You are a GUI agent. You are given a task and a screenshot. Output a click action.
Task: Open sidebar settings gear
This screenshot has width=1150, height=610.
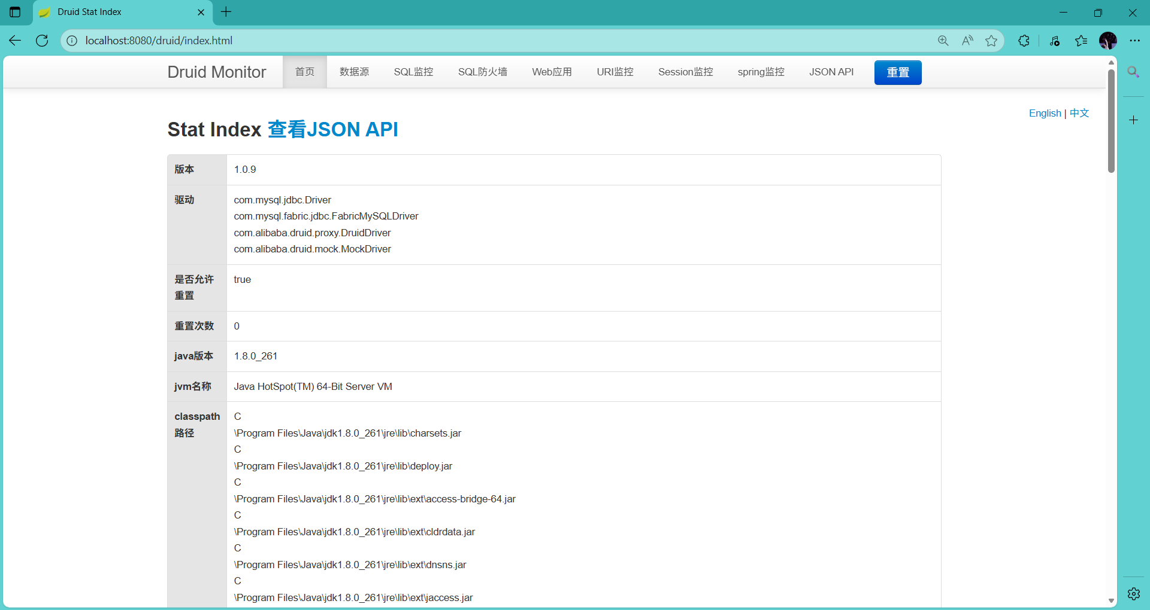point(1133,593)
